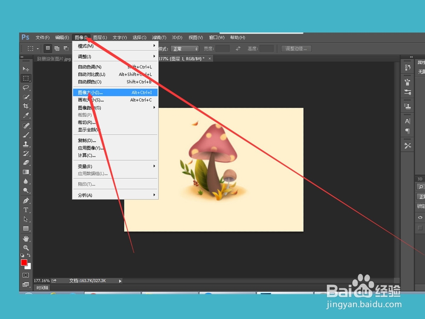425x319 pixels.
Task: Choose 自动色调(N) menu item
Action: click(x=116, y=67)
